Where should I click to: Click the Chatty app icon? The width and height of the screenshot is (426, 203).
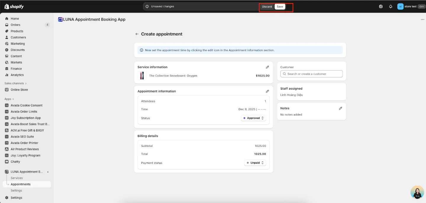(7, 162)
